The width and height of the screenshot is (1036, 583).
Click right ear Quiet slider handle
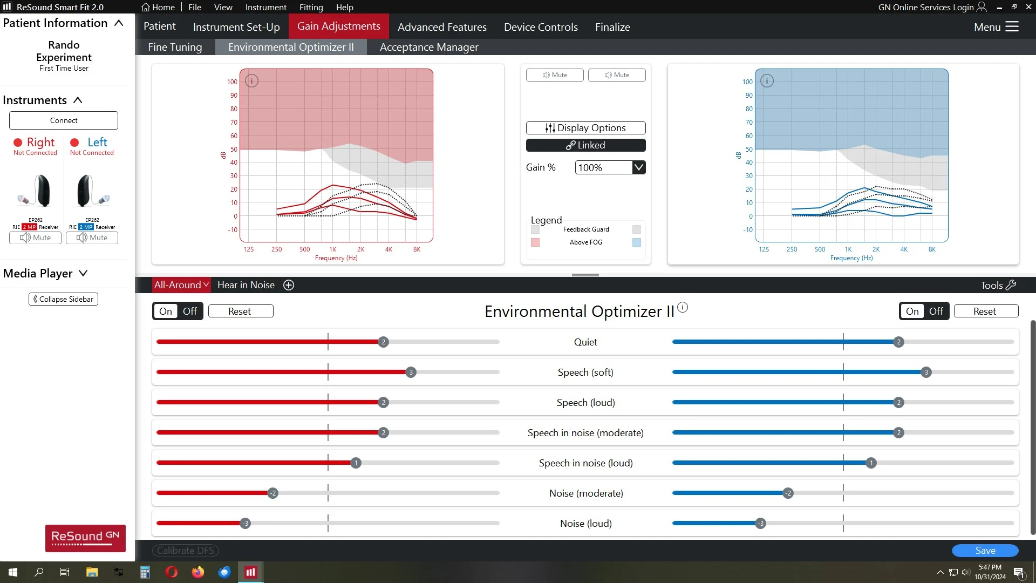click(383, 342)
